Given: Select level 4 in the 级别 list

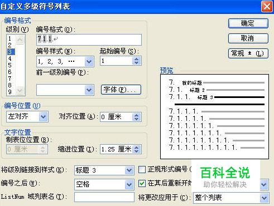Looking at the screenshot, I should coord(9,58).
